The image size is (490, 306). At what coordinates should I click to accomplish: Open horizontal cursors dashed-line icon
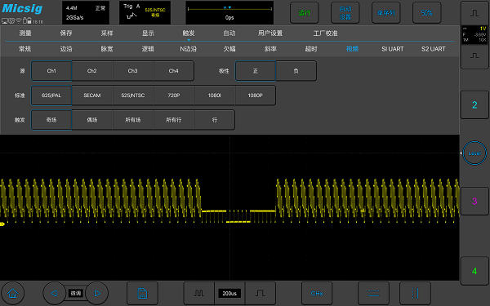[x=373, y=293]
